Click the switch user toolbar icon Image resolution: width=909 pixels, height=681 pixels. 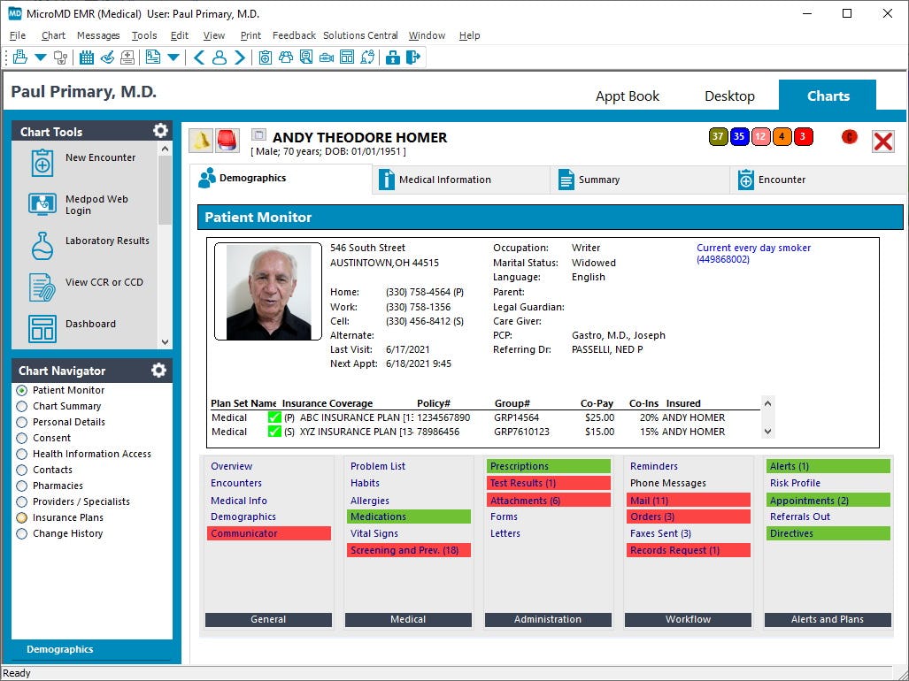coord(367,57)
